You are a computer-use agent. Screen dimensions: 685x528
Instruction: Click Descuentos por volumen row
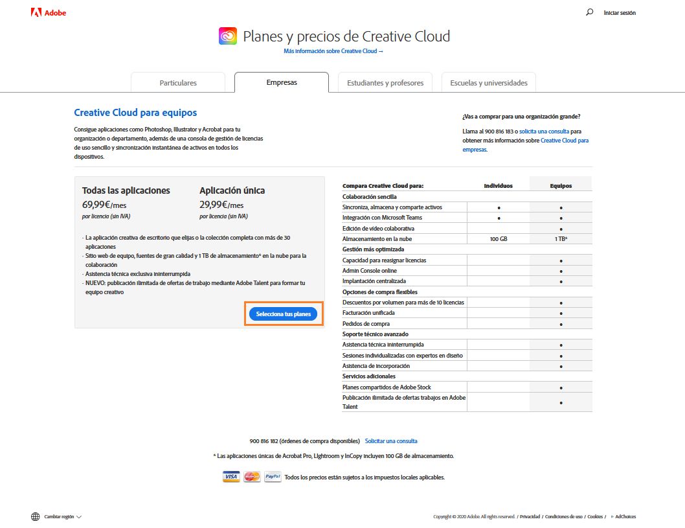pyautogui.click(x=467, y=303)
